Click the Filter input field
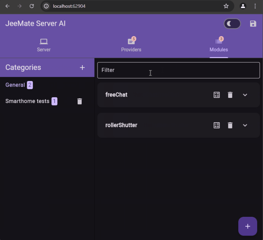 pyautogui.click(x=178, y=70)
